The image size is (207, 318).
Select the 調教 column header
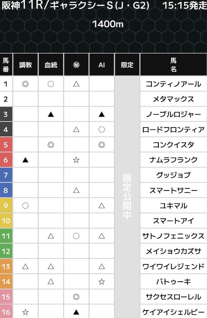tap(25, 65)
